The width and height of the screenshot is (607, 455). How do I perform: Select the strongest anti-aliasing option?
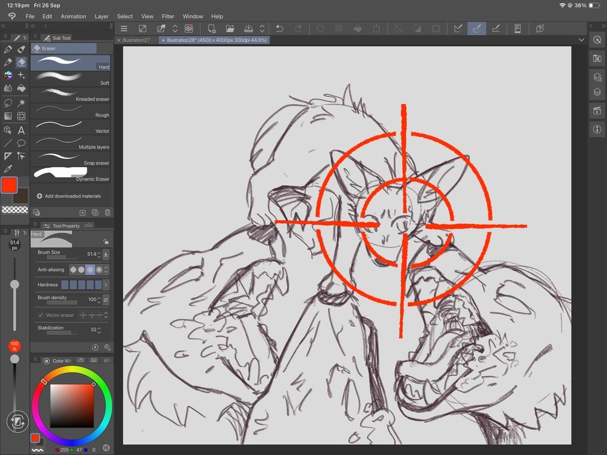point(99,270)
